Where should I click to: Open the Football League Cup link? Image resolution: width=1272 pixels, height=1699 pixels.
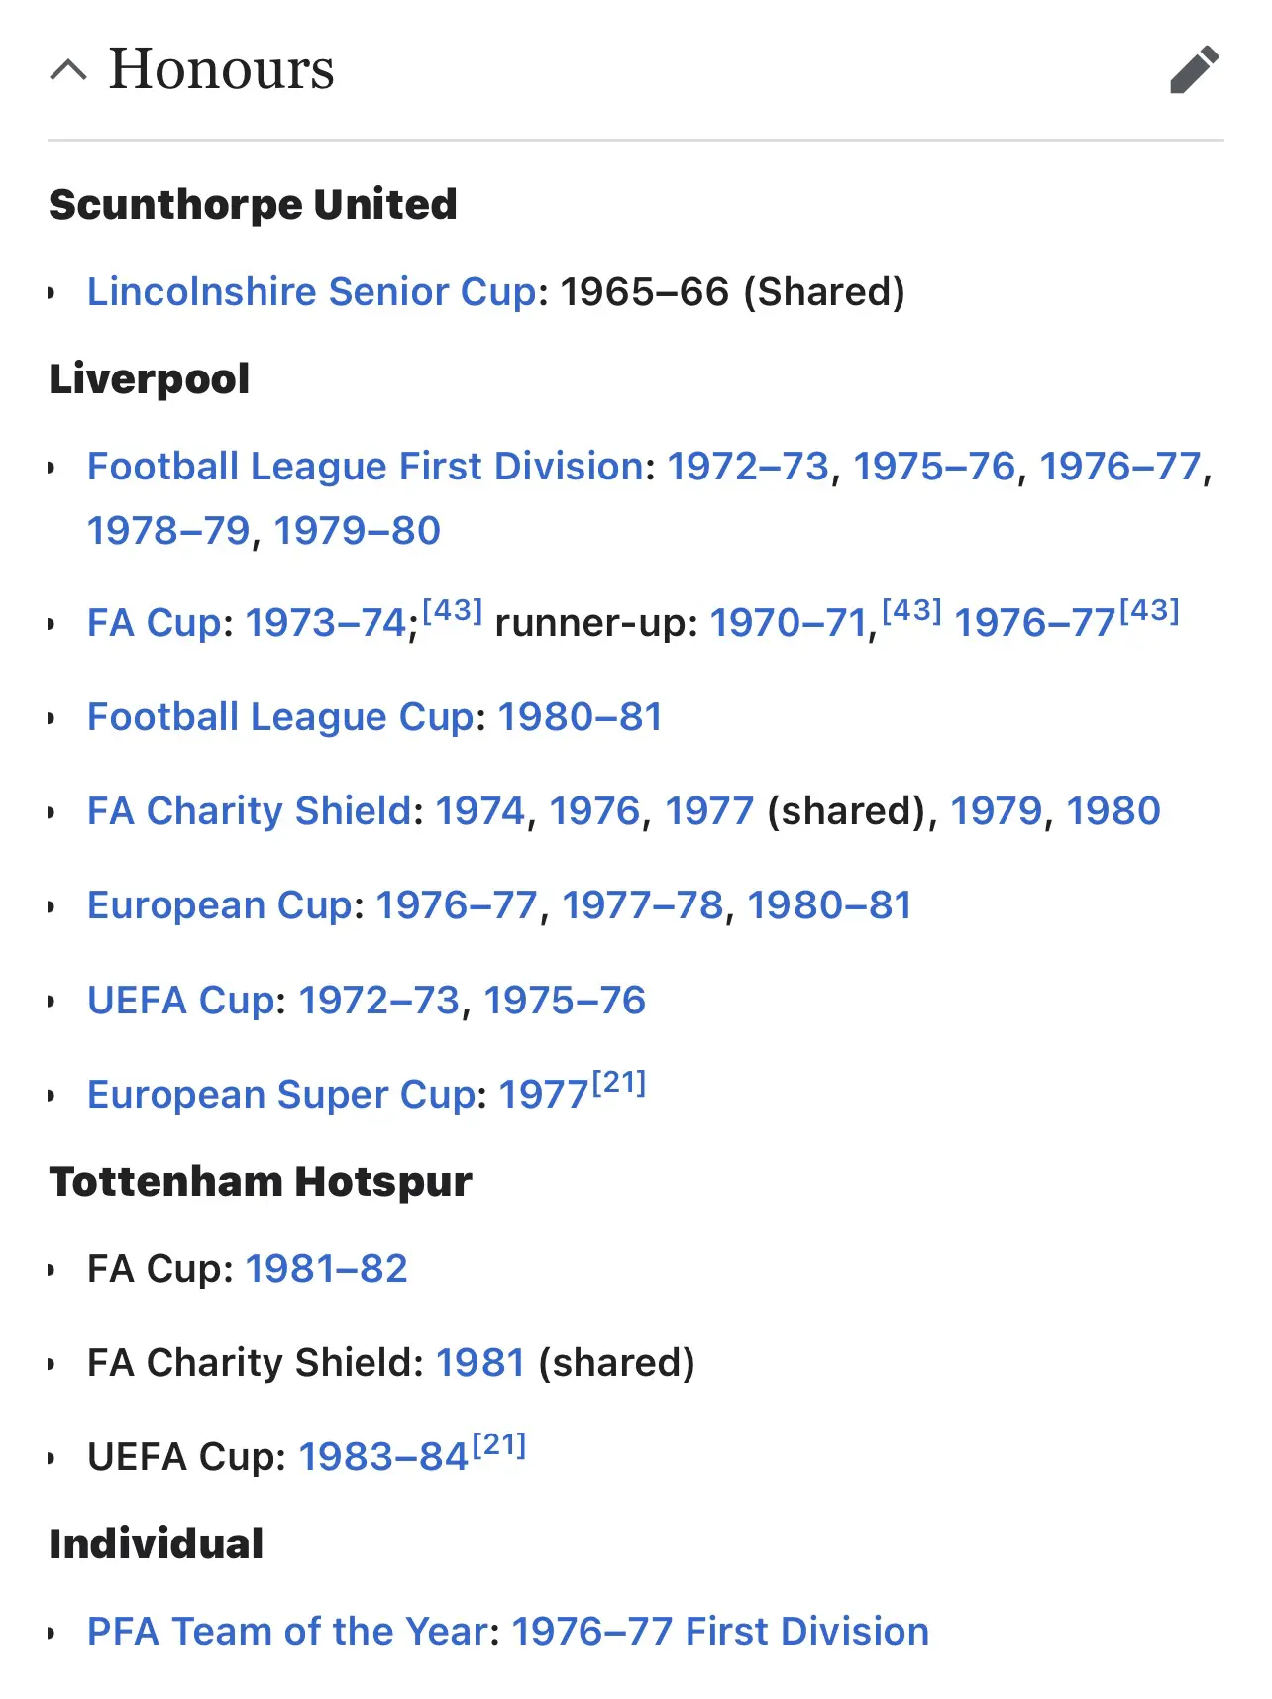(280, 717)
